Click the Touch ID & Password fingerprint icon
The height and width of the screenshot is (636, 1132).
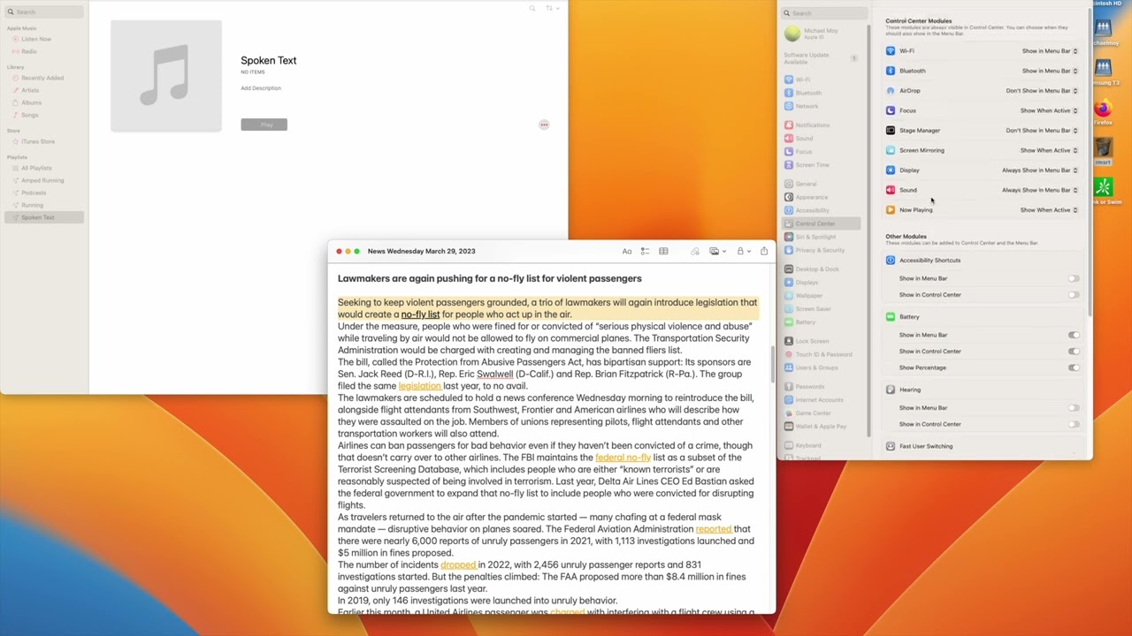789,354
